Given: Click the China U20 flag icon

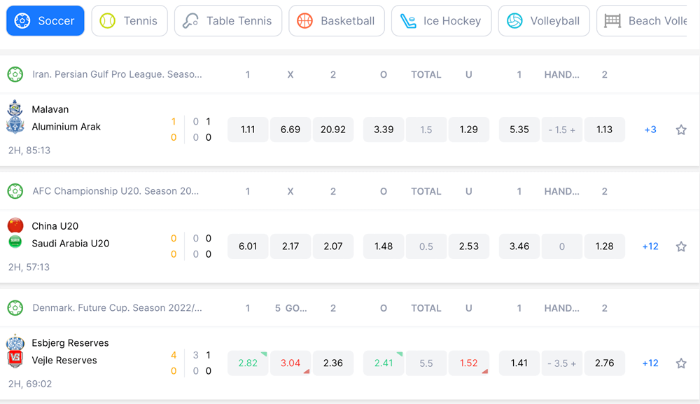Looking at the screenshot, I should pyautogui.click(x=15, y=225).
